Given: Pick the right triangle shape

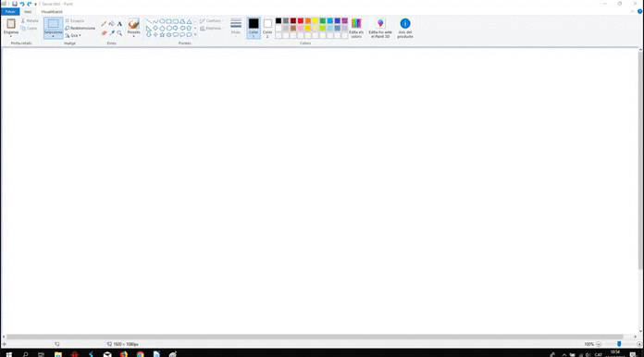Looking at the screenshot, I should [149, 29].
